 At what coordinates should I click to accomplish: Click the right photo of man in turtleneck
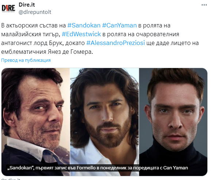173,116
